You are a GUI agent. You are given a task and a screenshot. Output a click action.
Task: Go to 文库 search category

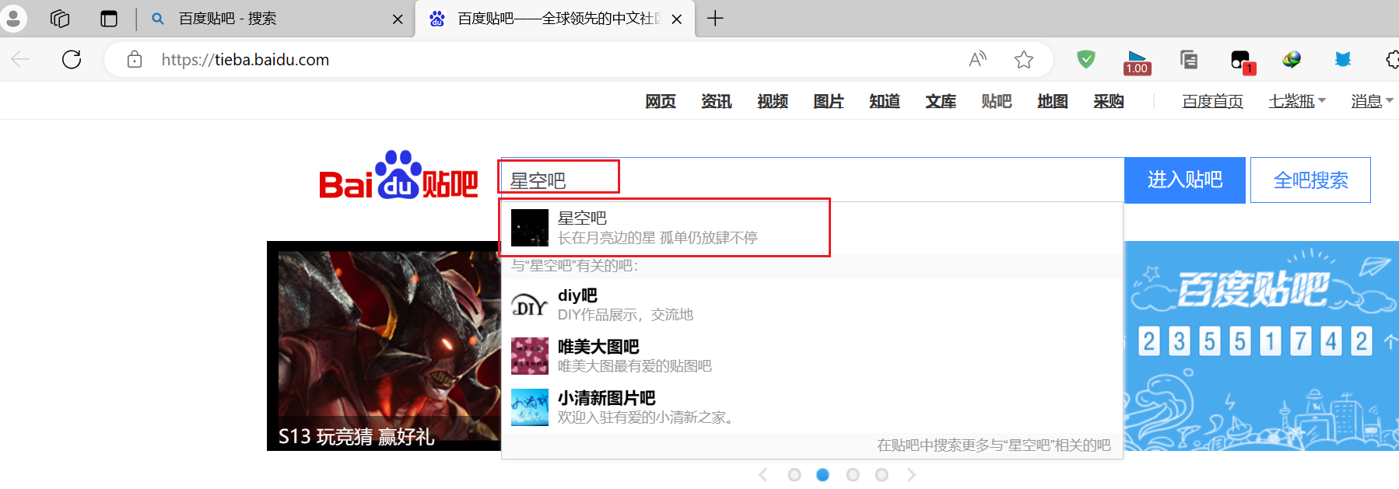(x=941, y=101)
